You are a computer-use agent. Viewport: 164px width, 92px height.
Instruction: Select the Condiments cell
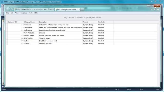pyautogui.click(x=31, y=28)
